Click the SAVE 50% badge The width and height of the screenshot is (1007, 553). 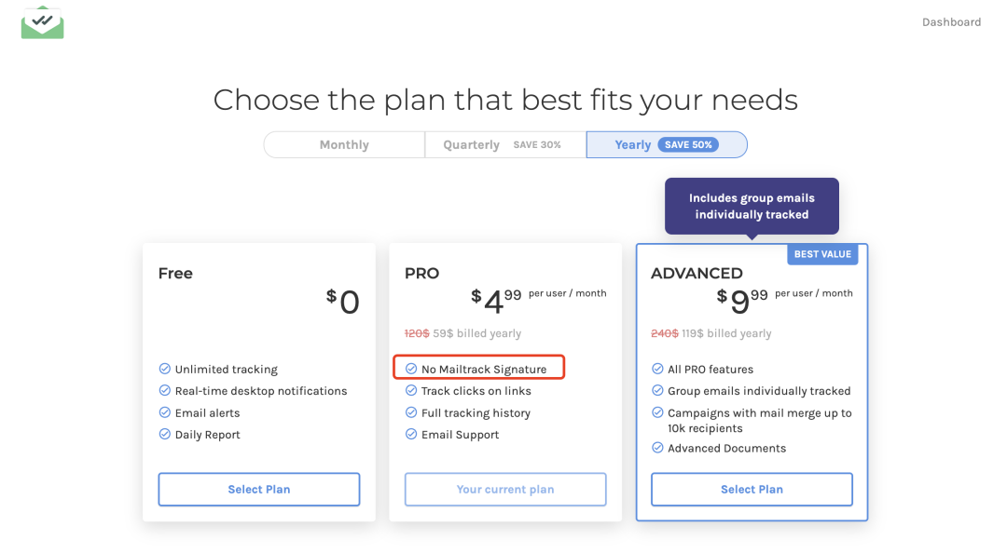688,145
